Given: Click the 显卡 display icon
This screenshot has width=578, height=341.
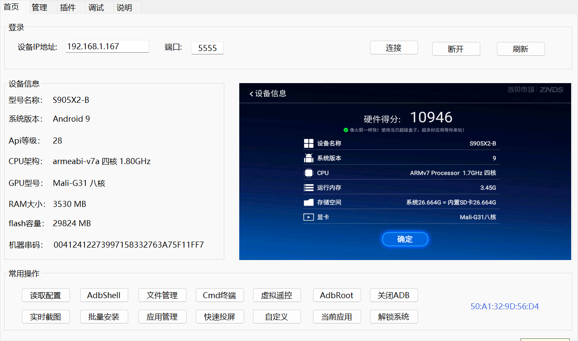Looking at the screenshot, I should [x=309, y=217].
